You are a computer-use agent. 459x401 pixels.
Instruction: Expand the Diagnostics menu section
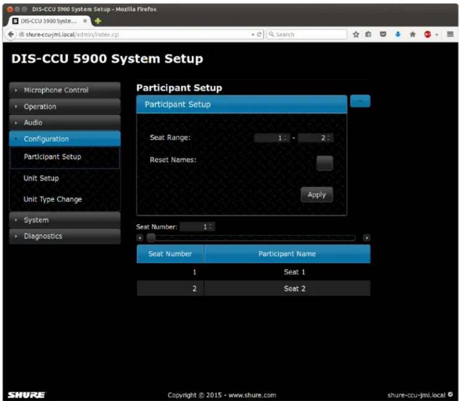(x=65, y=236)
